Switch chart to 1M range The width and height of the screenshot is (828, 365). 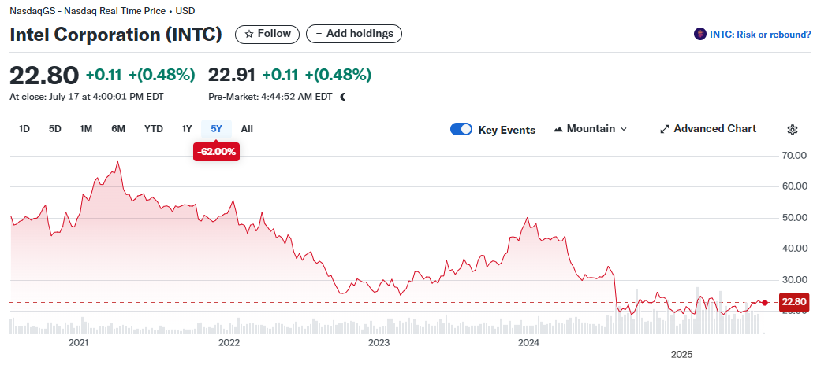pyautogui.click(x=86, y=129)
